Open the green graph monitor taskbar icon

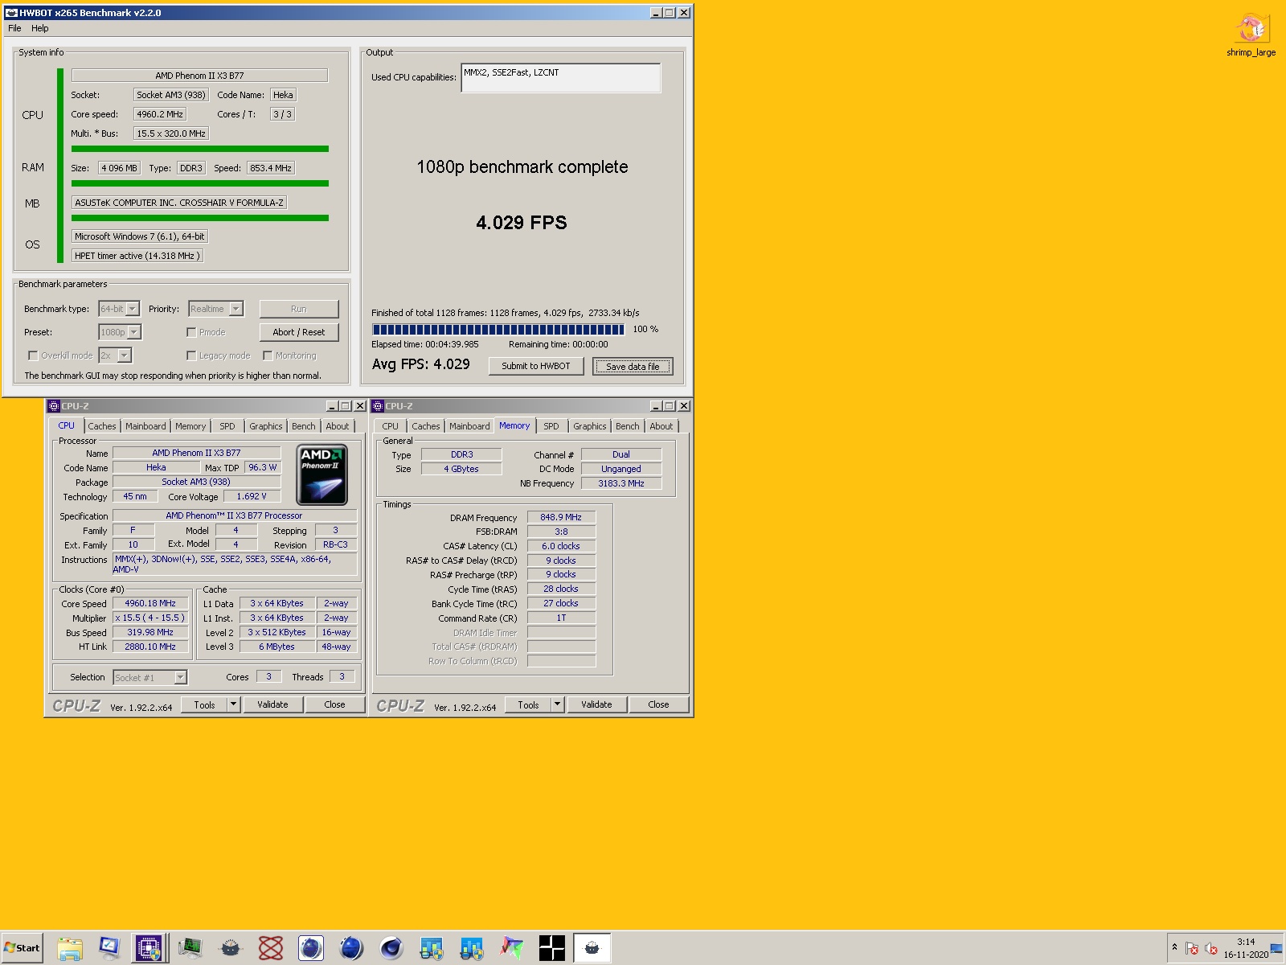tap(190, 948)
